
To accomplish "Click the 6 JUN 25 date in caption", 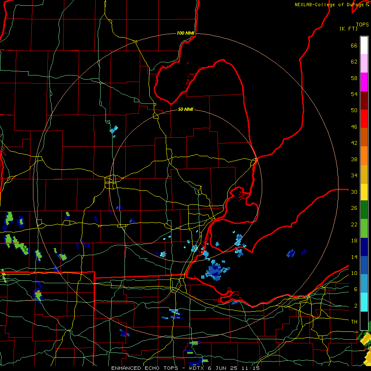I will tap(223, 368).
